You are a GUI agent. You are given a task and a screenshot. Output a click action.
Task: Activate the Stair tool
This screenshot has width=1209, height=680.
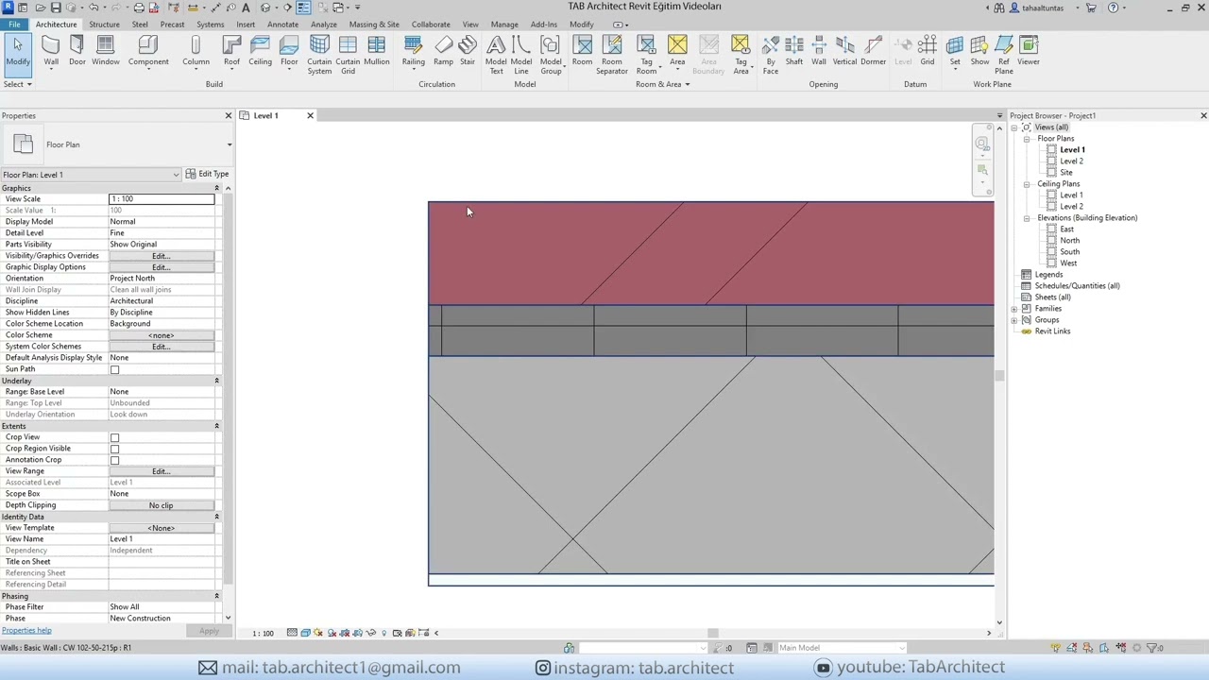point(468,51)
